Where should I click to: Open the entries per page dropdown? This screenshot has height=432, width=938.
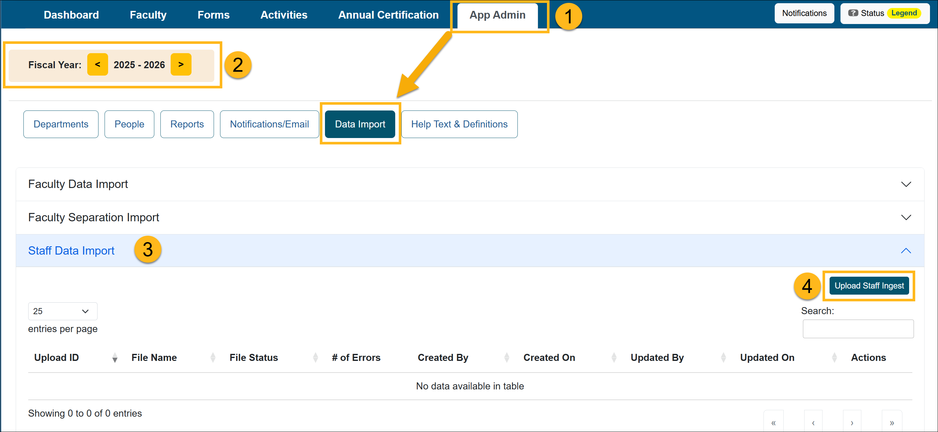[x=62, y=311]
